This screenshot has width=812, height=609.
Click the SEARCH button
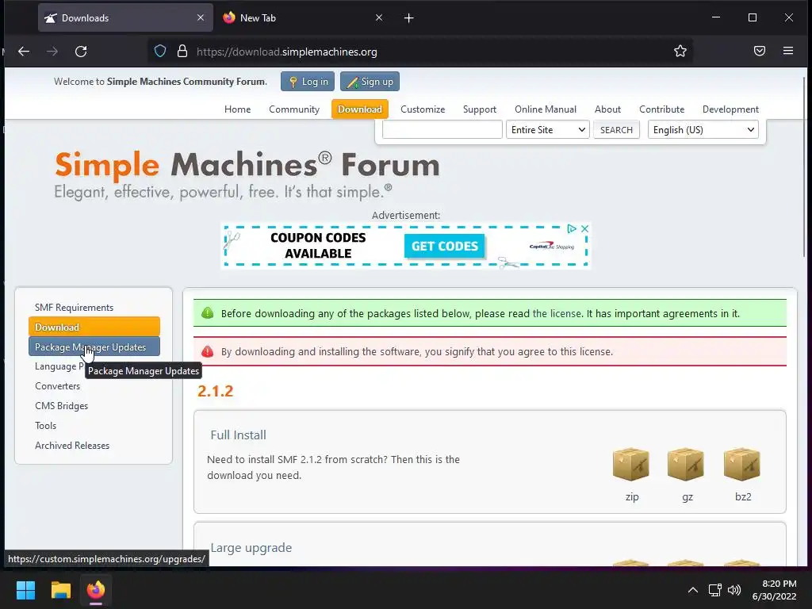tap(616, 129)
